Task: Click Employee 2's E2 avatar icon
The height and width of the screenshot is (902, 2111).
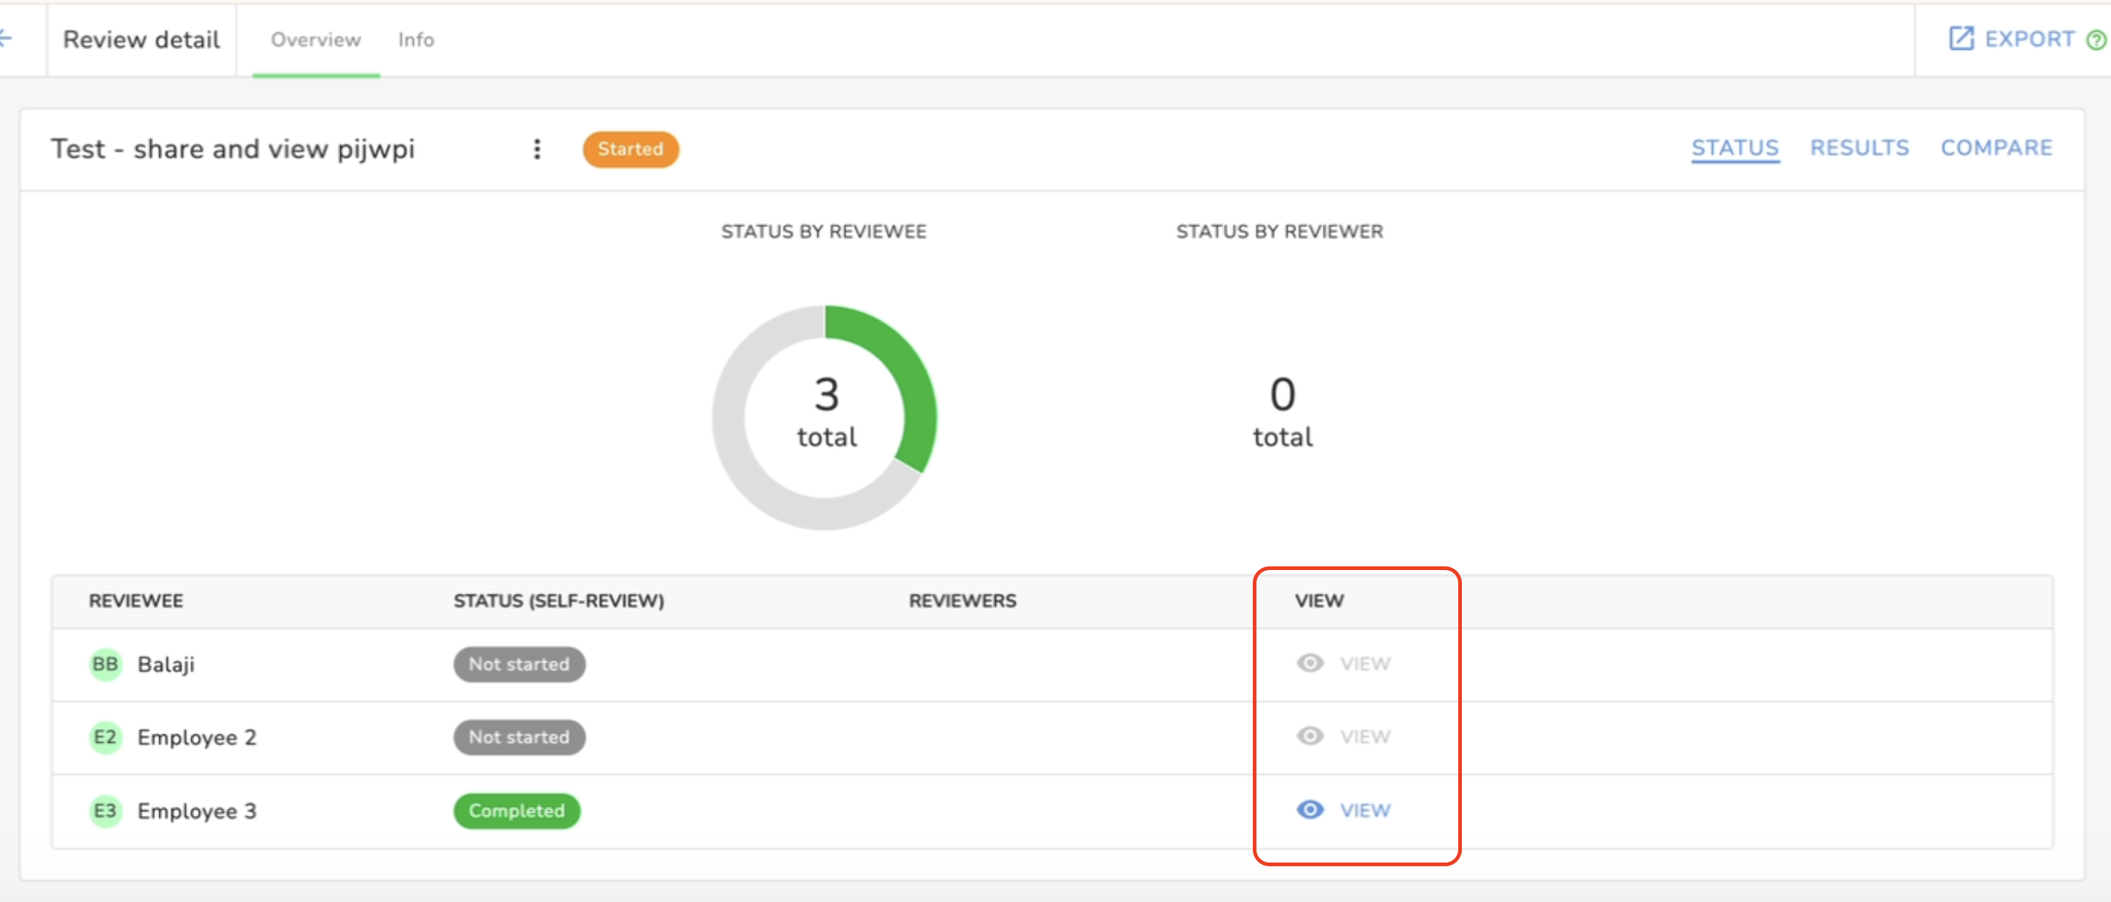Action: 105,737
